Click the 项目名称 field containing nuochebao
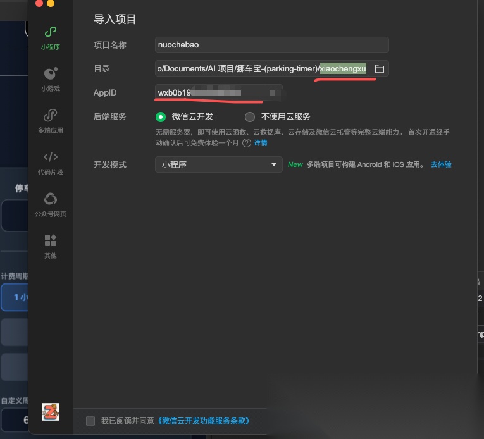The image size is (484, 439). tap(271, 44)
